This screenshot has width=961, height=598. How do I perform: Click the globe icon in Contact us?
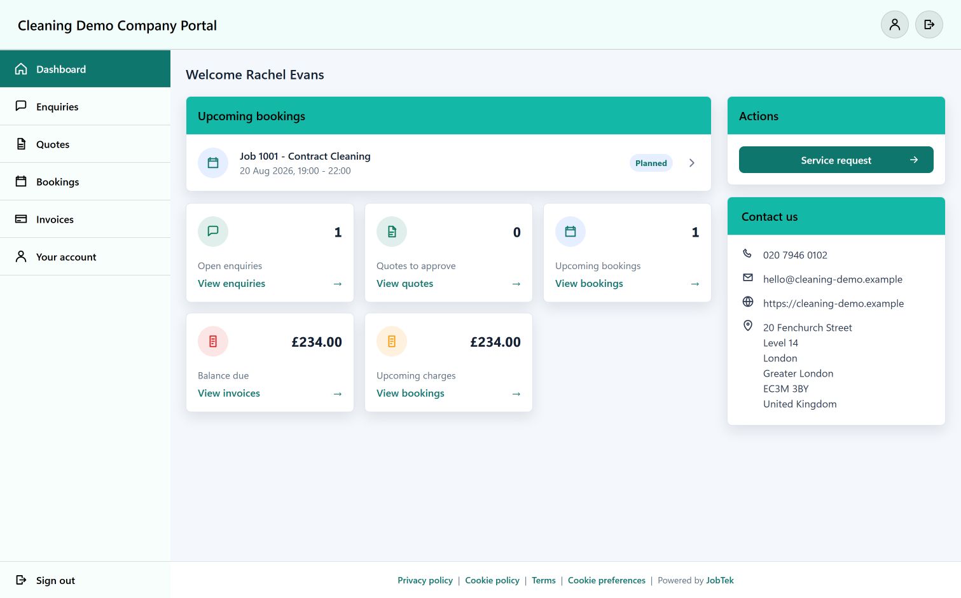click(748, 302)
